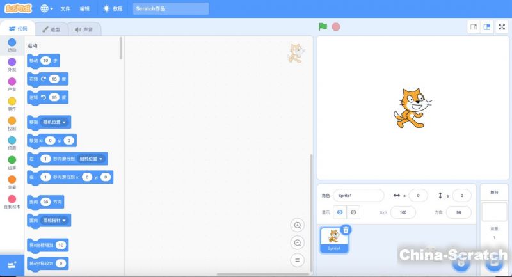Click the green flag to run
The height and width of the screenshot is (277, 512).
pyautogui.click(x=323, y=27)
